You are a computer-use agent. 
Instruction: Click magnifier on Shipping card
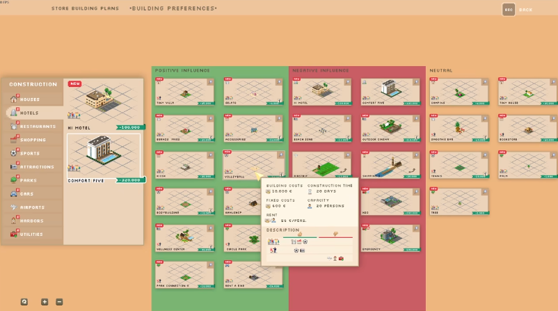tap(416, 155)
